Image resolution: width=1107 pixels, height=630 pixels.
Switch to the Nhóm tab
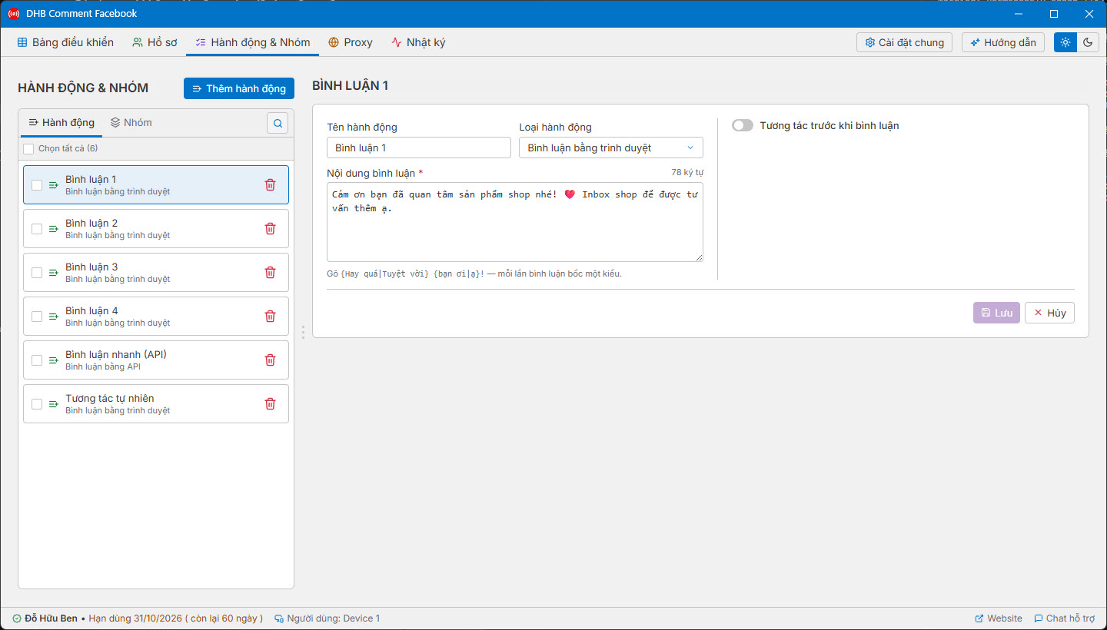click(x=131, y=122)
